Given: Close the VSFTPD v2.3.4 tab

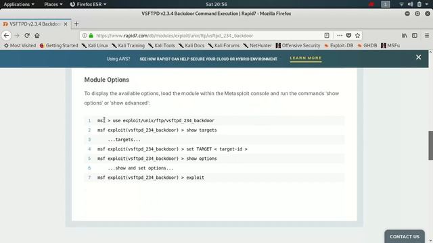Looking at the screenshot, I should [66, 24].
